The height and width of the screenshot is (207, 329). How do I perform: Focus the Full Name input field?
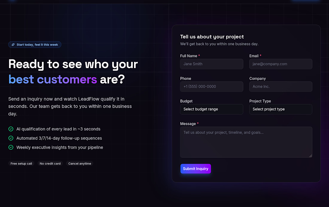tap(211, 64)
